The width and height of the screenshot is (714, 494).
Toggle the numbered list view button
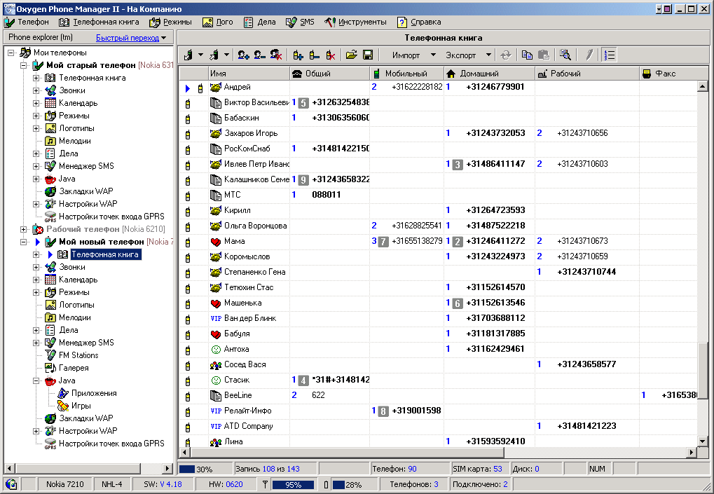point(610,55)
